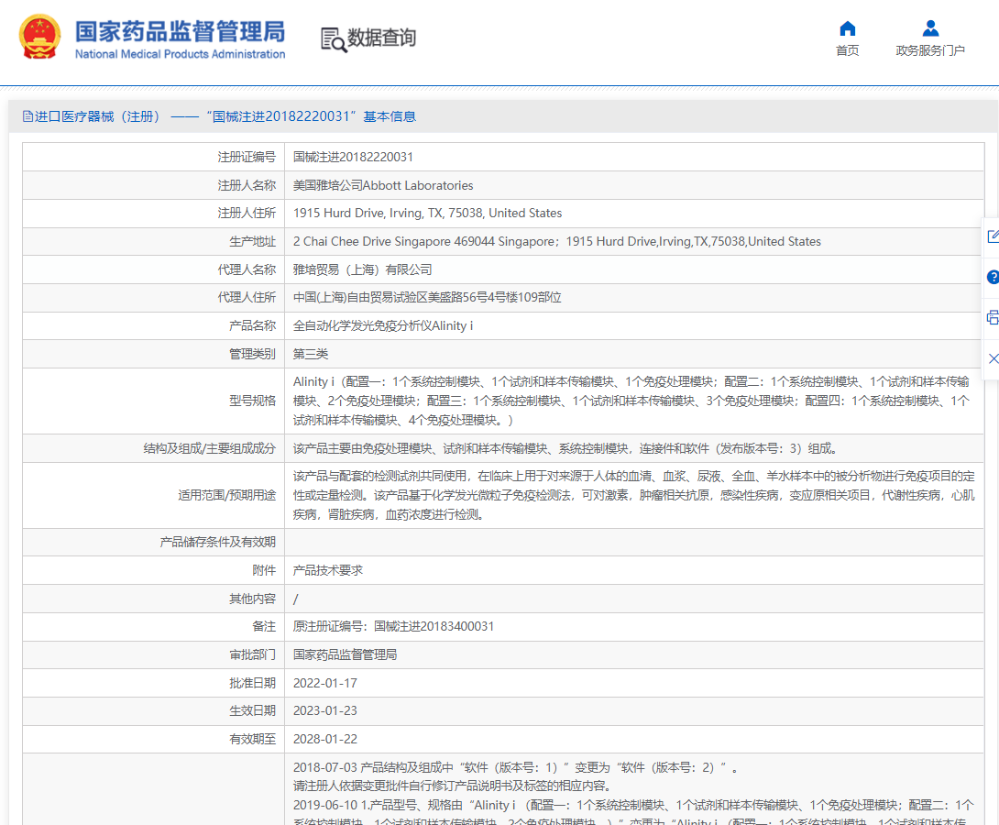Click the 首页 label
The width and height of the screenshot is (999, 825).
(848, 50)
